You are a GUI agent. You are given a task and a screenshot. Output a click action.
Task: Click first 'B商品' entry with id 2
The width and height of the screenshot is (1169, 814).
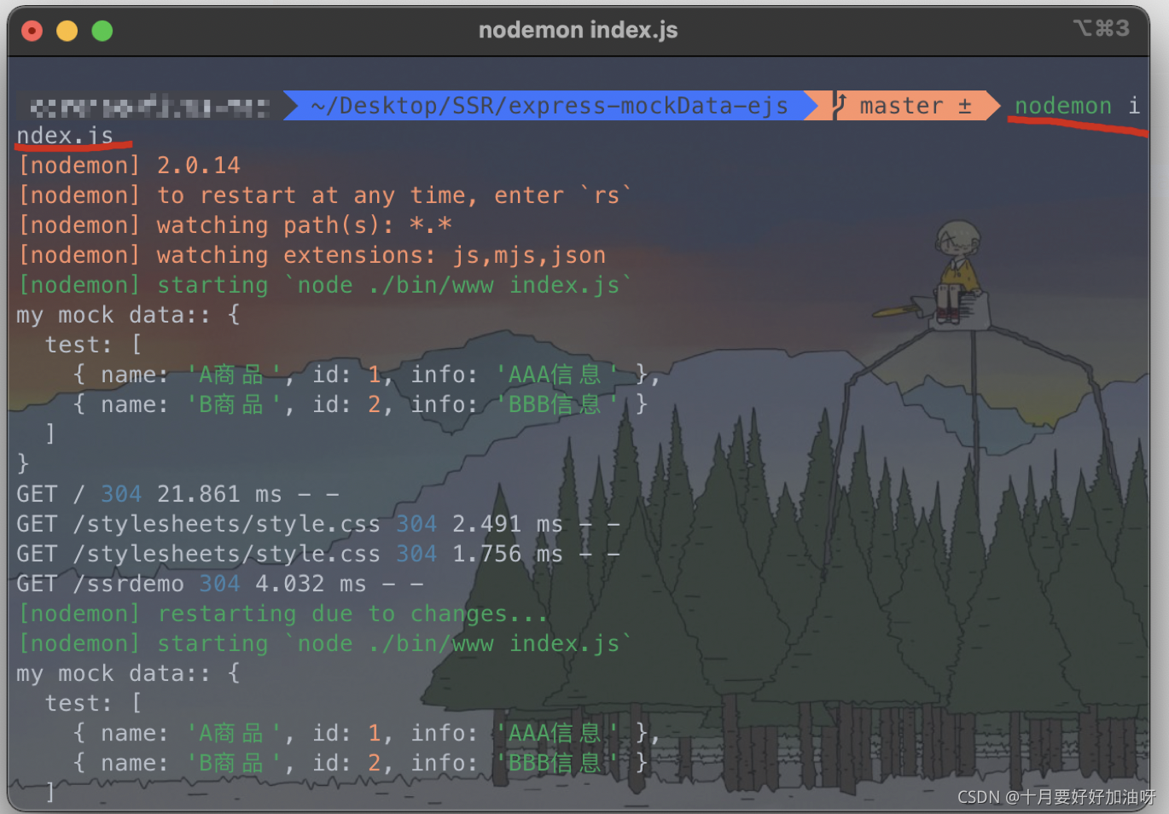[360, 404]
